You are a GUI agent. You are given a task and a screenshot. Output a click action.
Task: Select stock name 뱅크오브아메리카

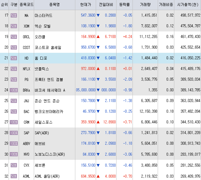tap(49, 111)
